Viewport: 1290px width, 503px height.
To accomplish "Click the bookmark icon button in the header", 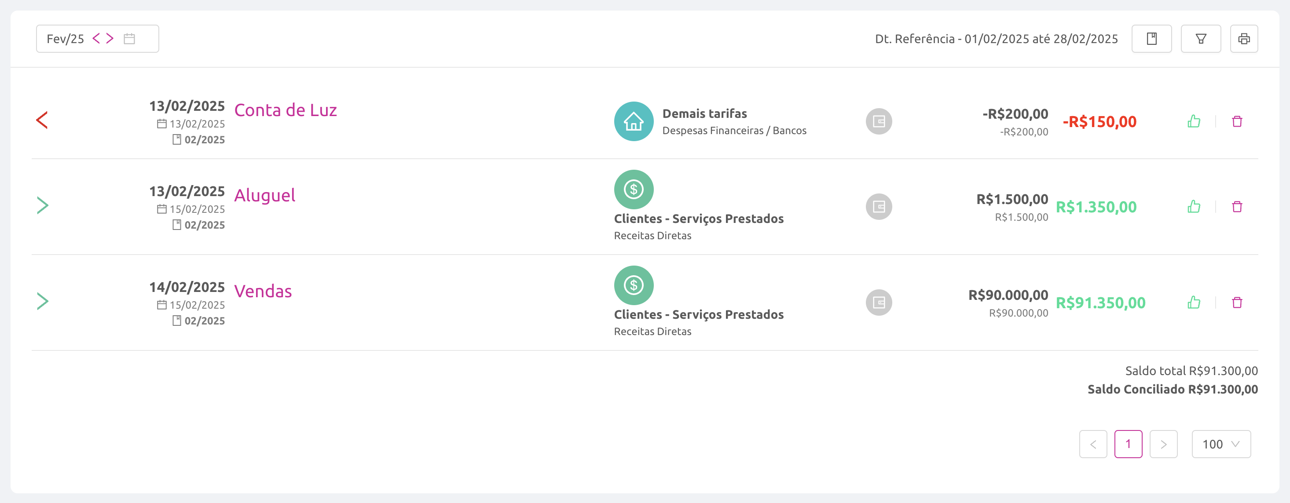I will click(x=1151, y=39).
